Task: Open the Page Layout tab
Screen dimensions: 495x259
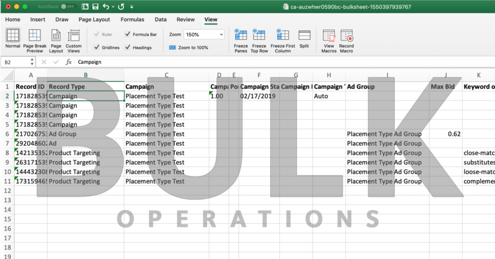Action: tap(94, 20)
